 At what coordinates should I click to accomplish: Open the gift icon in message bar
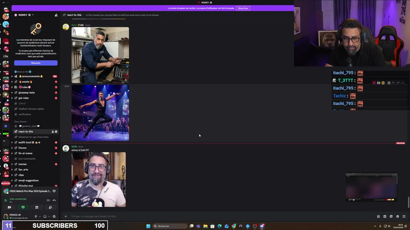[x=378, y=216]
